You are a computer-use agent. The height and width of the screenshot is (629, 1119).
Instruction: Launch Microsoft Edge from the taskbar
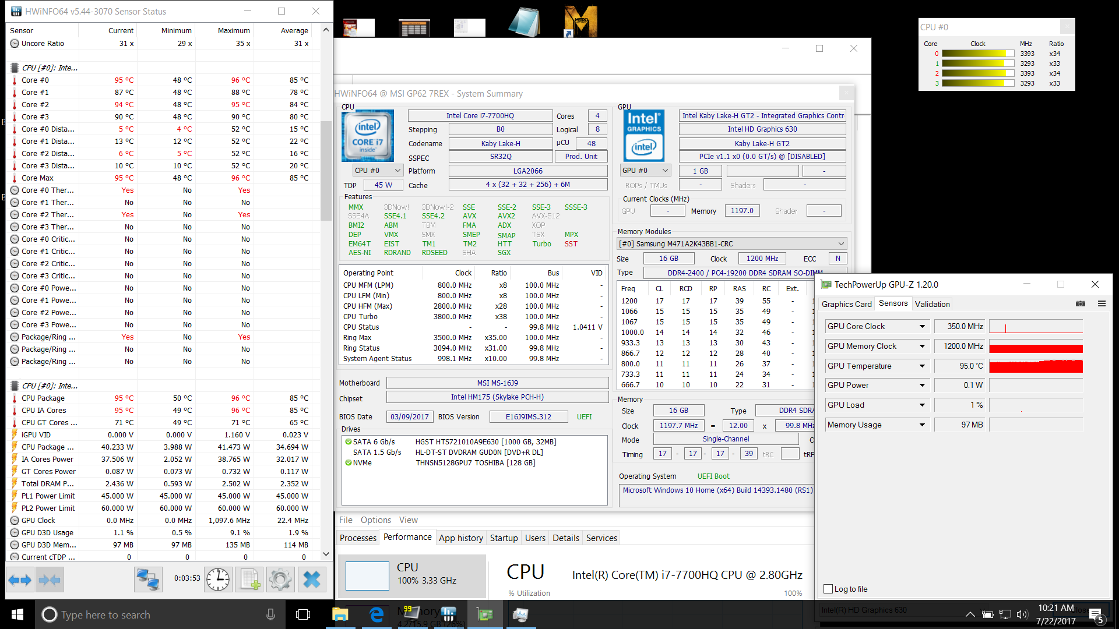(x=376, y=614)
